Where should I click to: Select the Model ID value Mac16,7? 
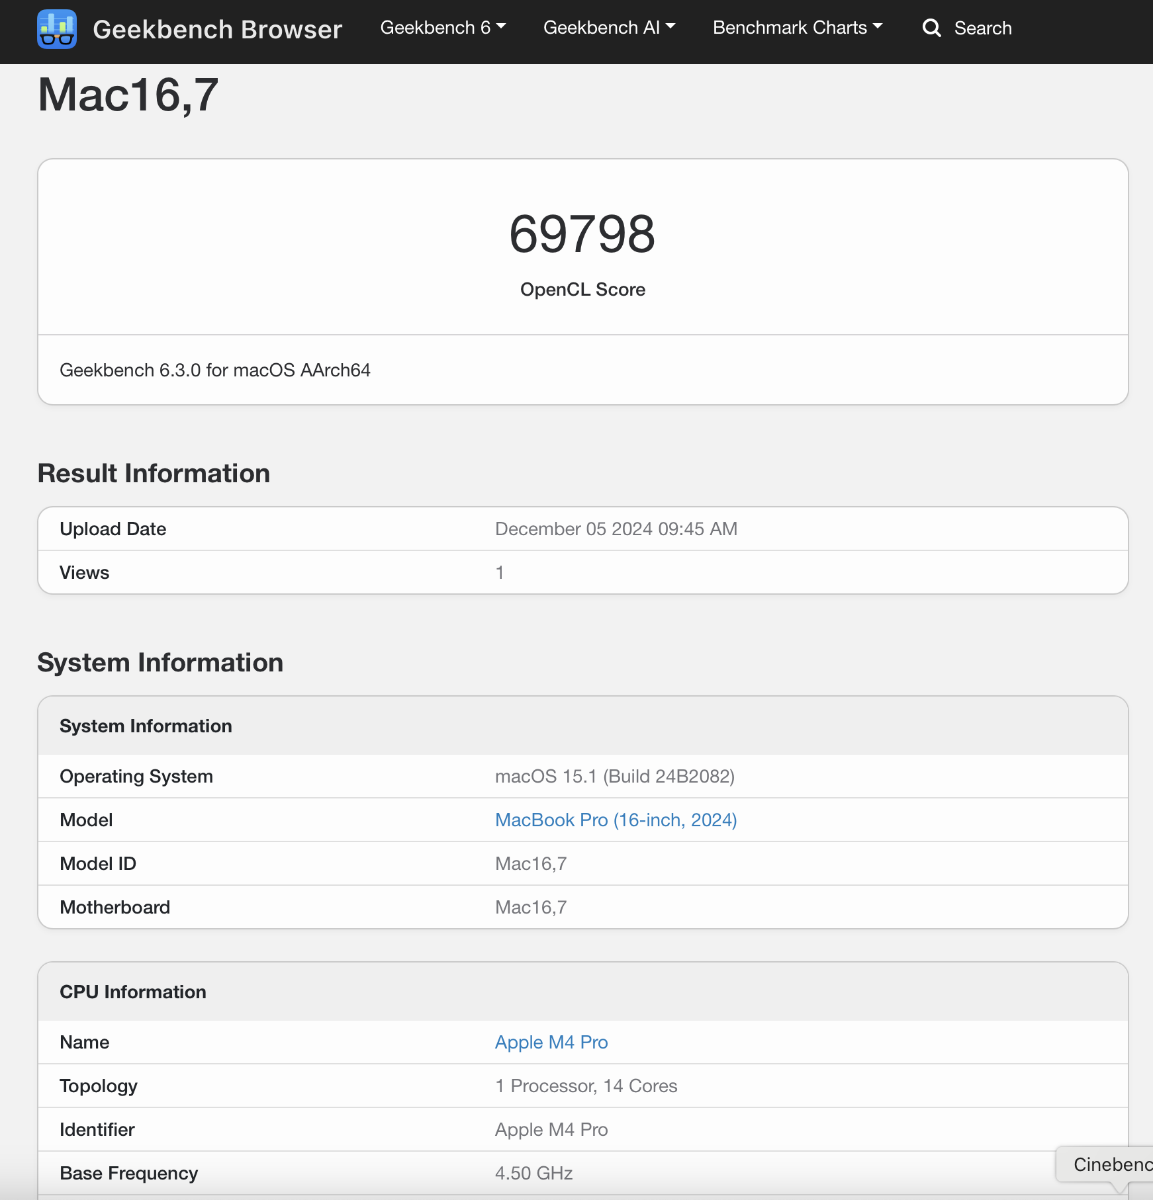click(531, 864)
